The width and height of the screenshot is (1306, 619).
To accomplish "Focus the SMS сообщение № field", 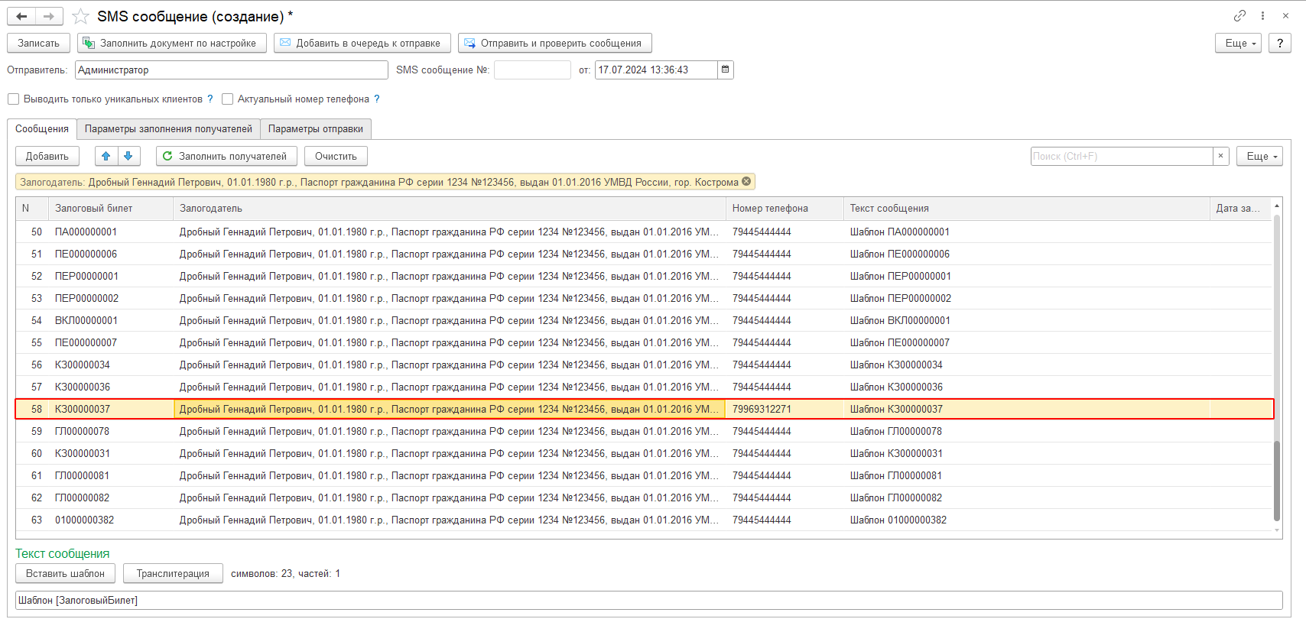I will [x=532, y=70].
